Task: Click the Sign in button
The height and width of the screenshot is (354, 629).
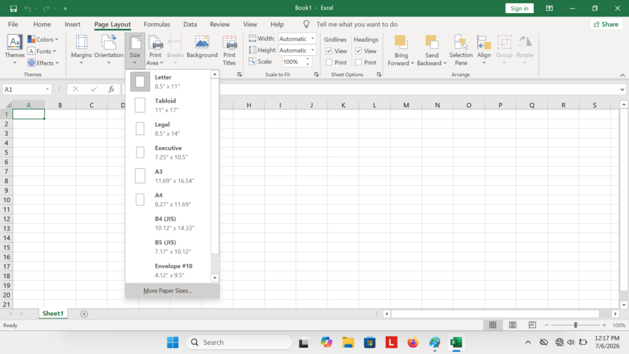Action: (x=520, y=9)
